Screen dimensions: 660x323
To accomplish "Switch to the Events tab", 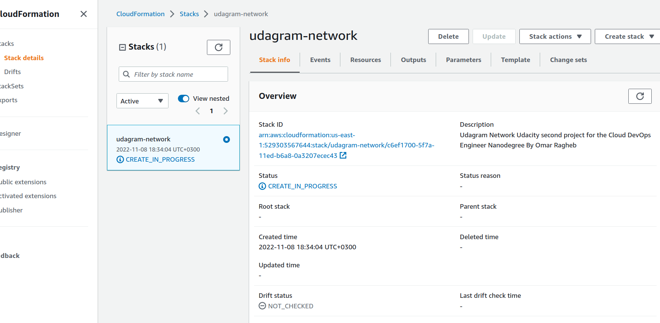I will 320,60.
